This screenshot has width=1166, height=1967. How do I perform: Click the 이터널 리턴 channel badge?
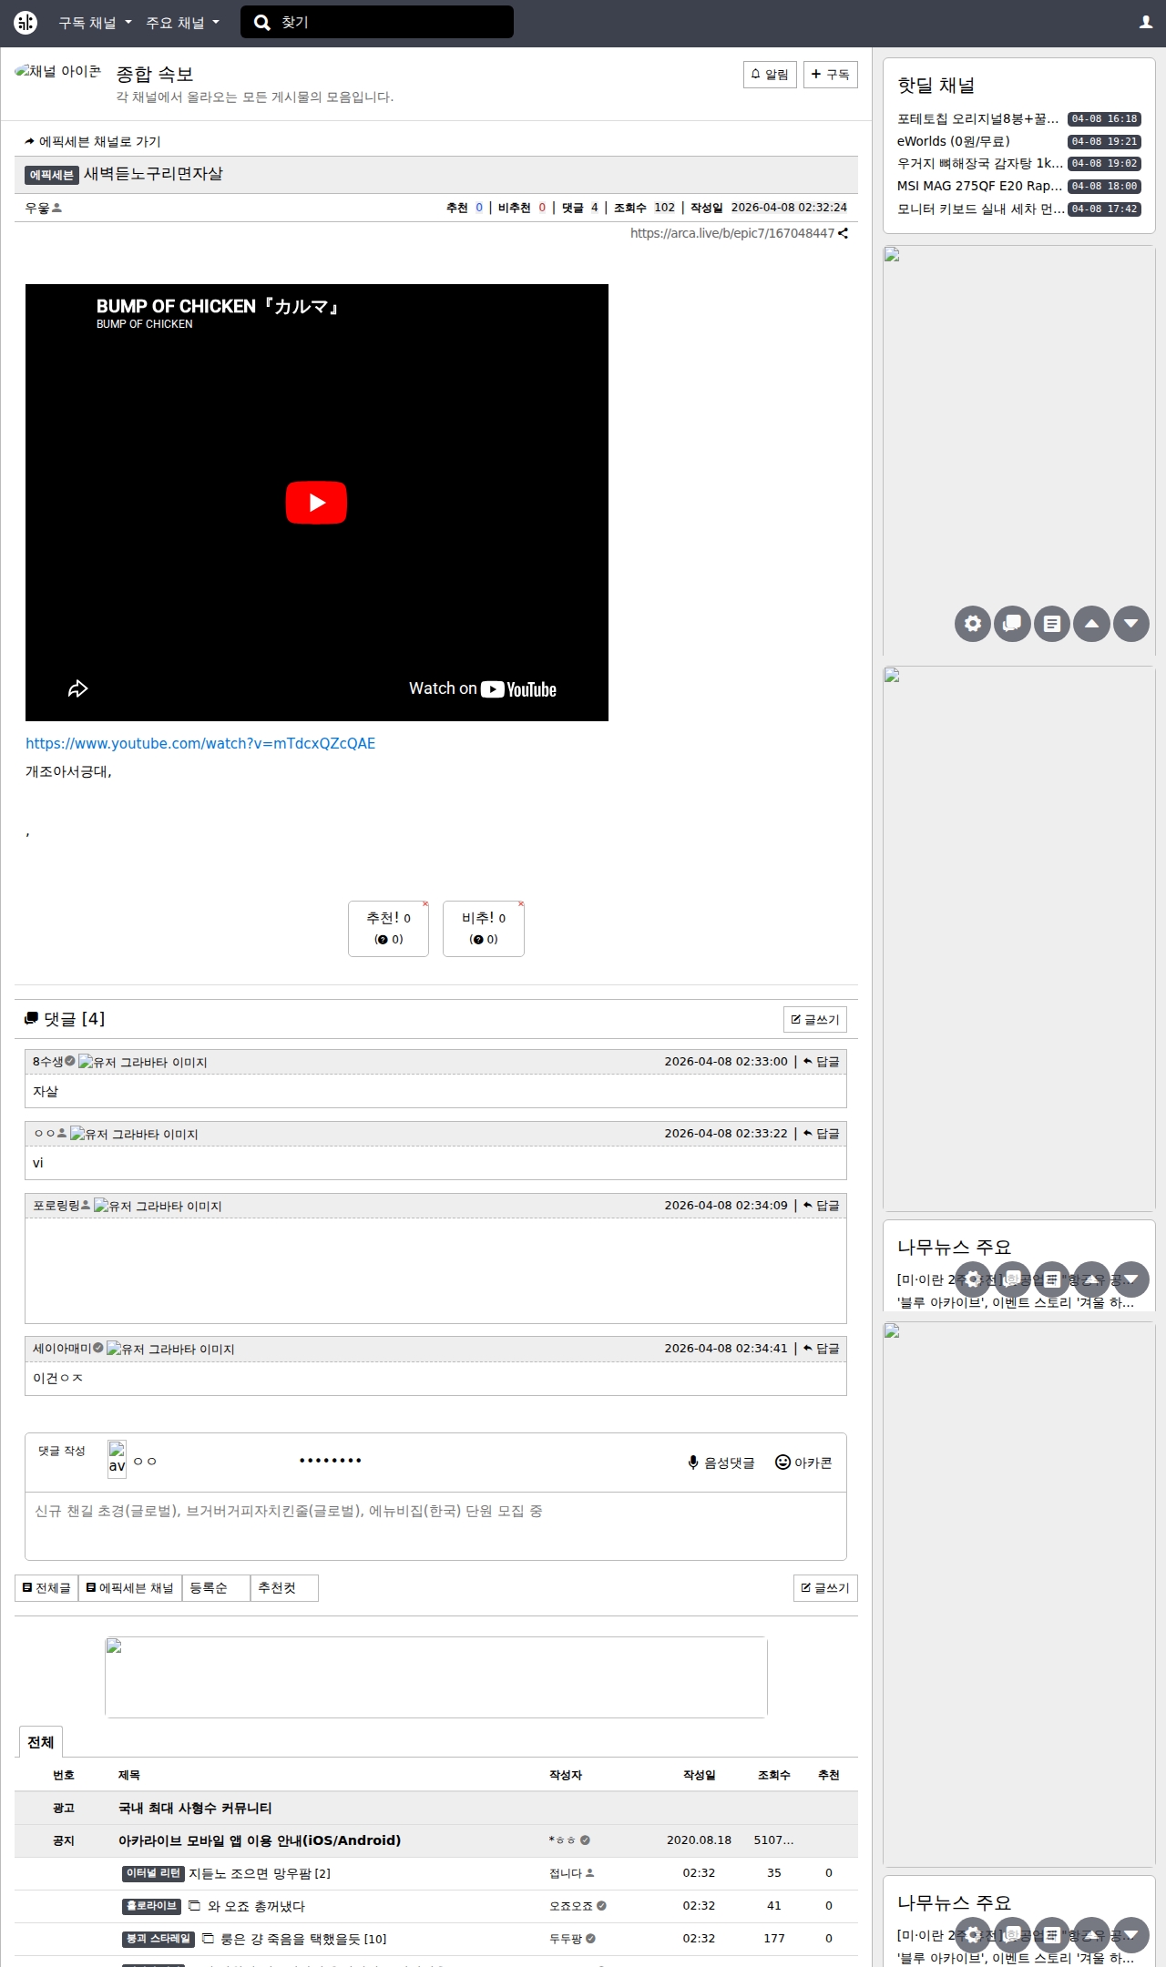point(153,1873)
